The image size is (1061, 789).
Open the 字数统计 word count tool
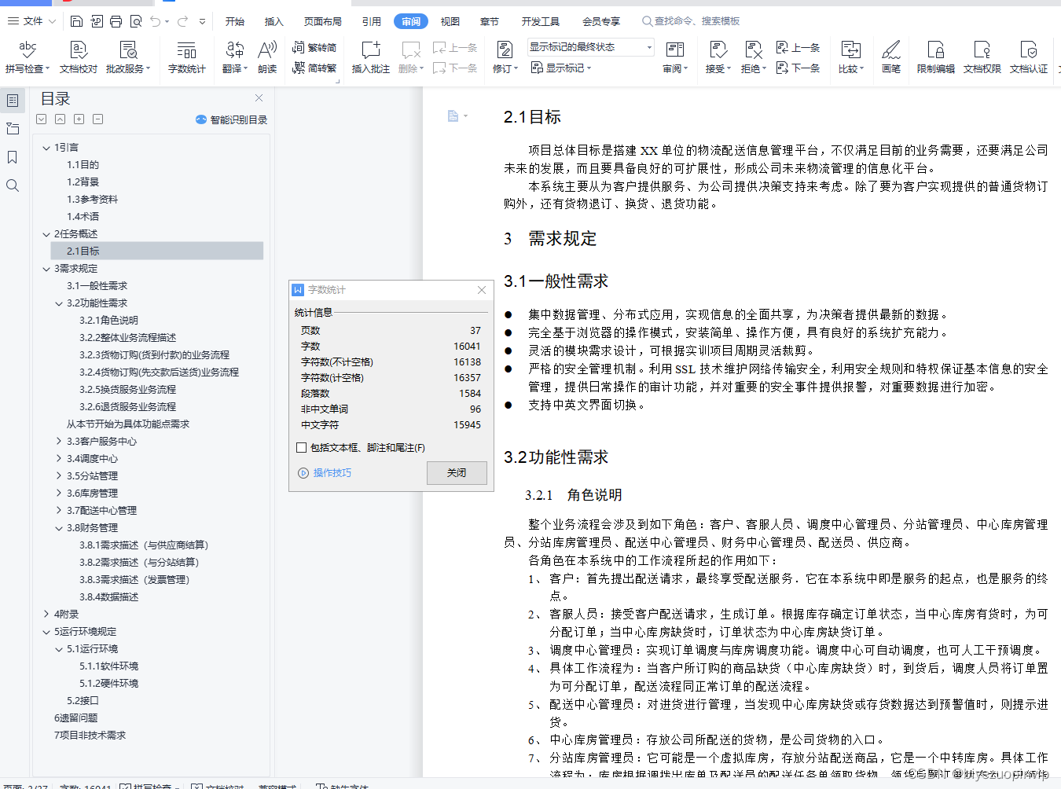(x=186, y=59)
